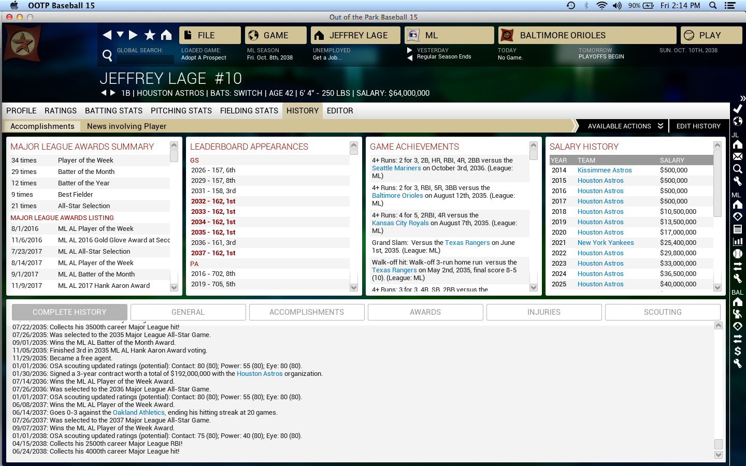Switch to the PITCHING STATS tab

[x=181, y=111]
